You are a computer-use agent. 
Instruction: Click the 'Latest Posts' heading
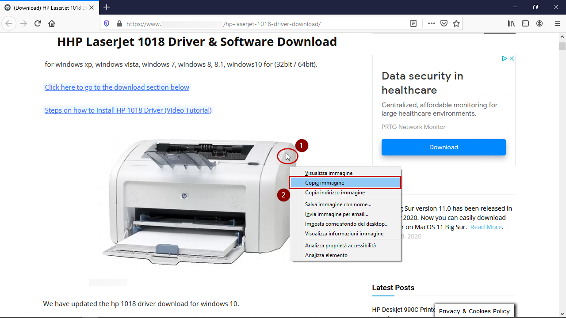(393, 288)
